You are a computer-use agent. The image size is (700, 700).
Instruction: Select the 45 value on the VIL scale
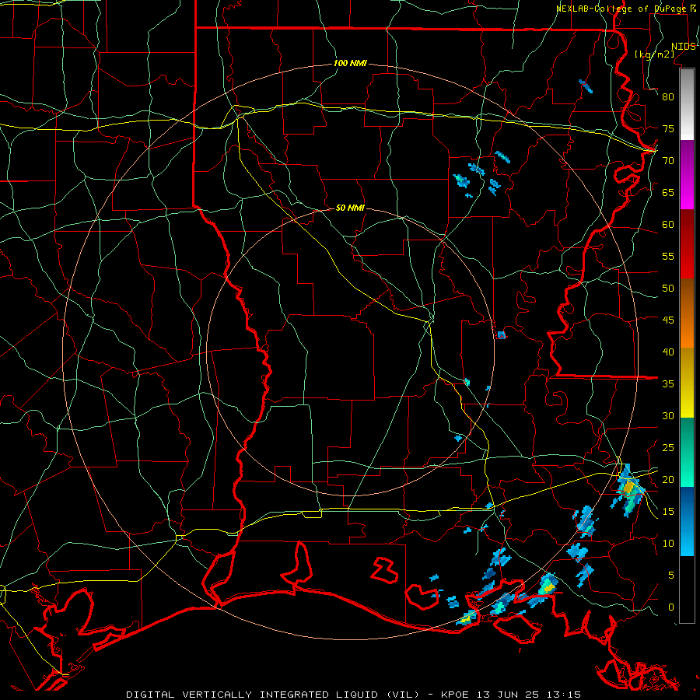tap(668, 320)
